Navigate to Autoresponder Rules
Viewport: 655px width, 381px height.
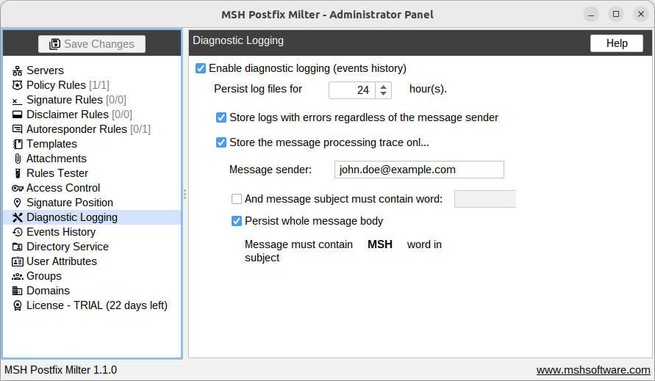tap(88, 129)
